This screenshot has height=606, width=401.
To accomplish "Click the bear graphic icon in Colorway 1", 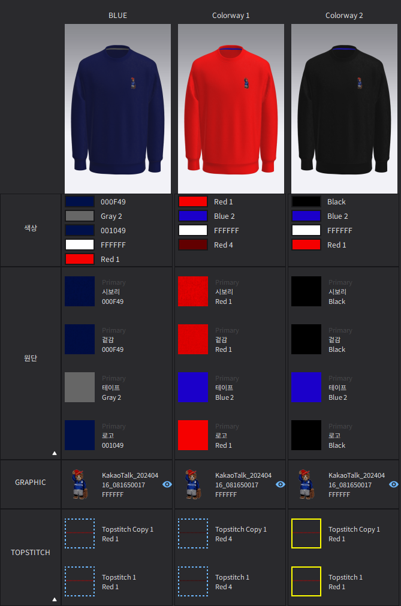I will tap(193, 484).
